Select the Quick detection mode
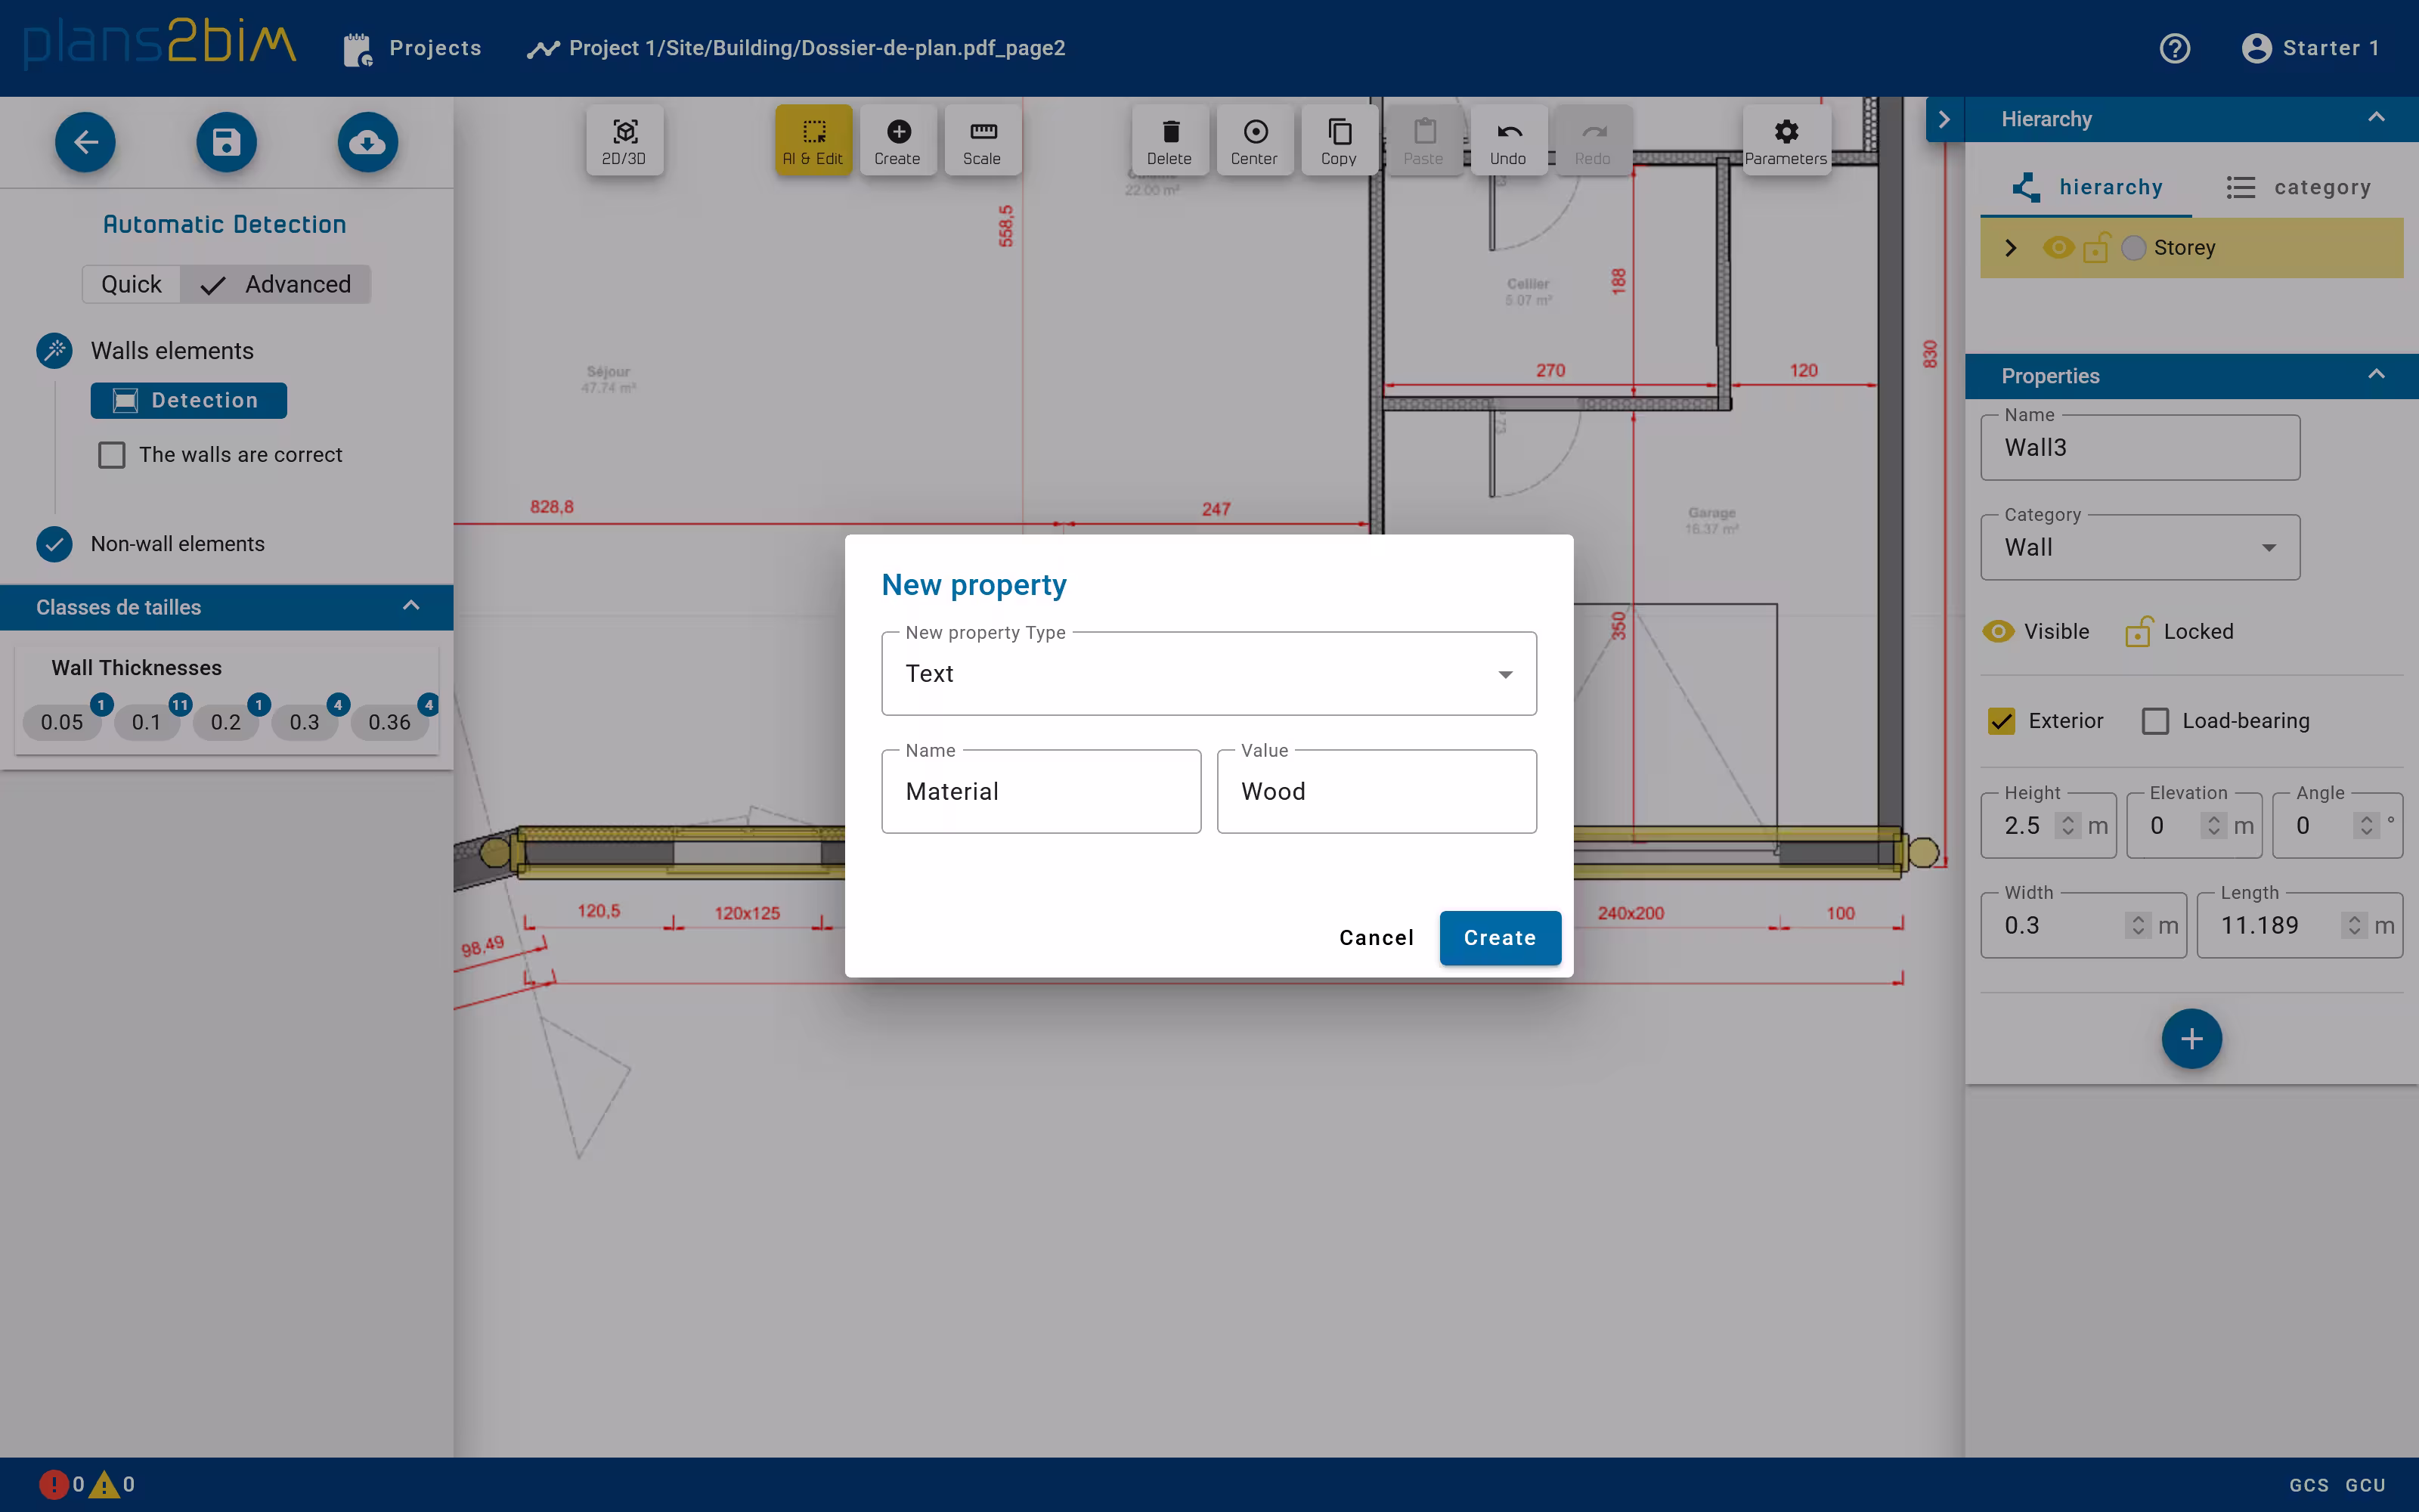 (130, 284)
